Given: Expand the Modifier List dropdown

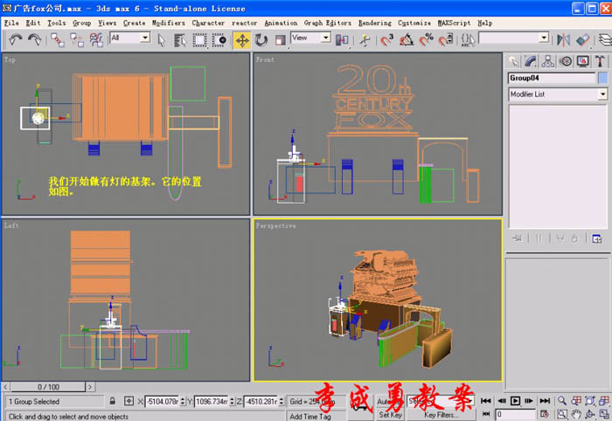Looking at the screenshot, I should 602,94.
